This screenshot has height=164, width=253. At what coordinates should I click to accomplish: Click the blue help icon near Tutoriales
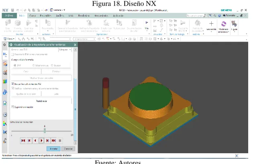click(219, 16)
